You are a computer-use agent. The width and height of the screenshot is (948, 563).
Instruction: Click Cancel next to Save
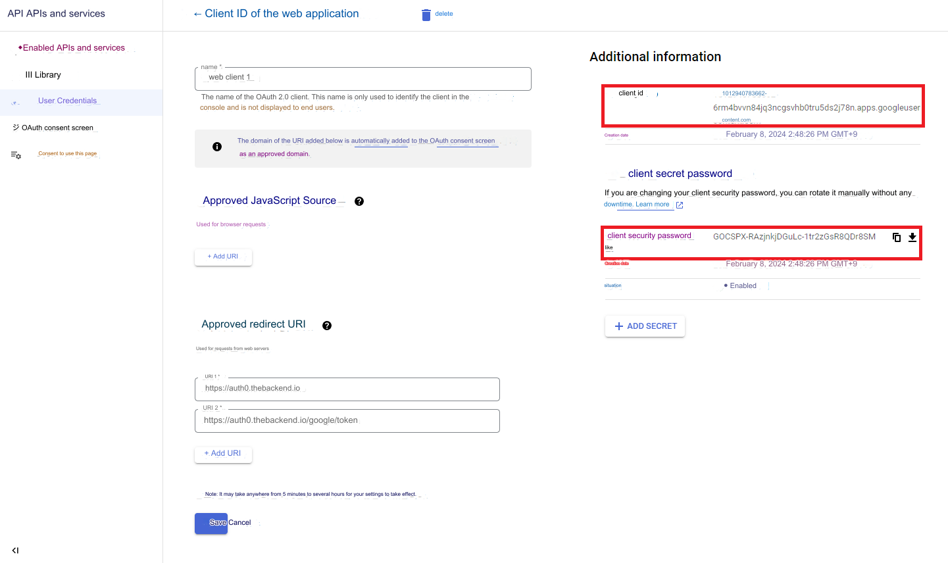point(240,523)
